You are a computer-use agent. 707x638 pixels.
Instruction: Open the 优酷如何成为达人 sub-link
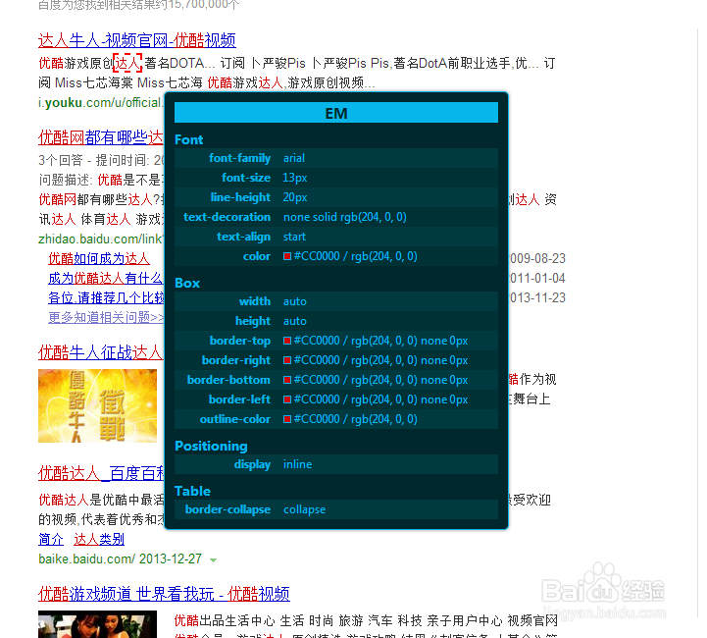pyautogui.click(x=99, y=258)
